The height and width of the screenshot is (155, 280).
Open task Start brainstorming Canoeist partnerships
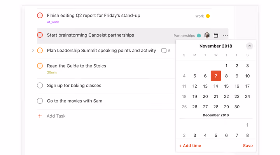tap(90, 35)
